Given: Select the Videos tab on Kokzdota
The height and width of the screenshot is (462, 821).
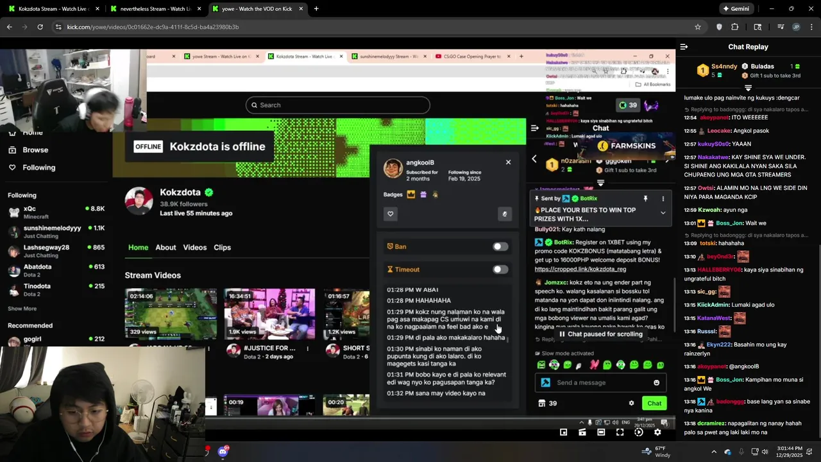Looking at the screenshot, I should point(195,248).
